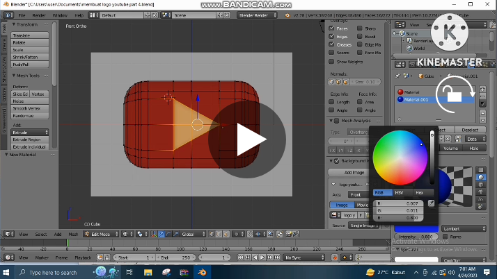Uncheck the Creases overlay checkbox
The width and height of the screenshot is (497, 279).
click(331, 44)
